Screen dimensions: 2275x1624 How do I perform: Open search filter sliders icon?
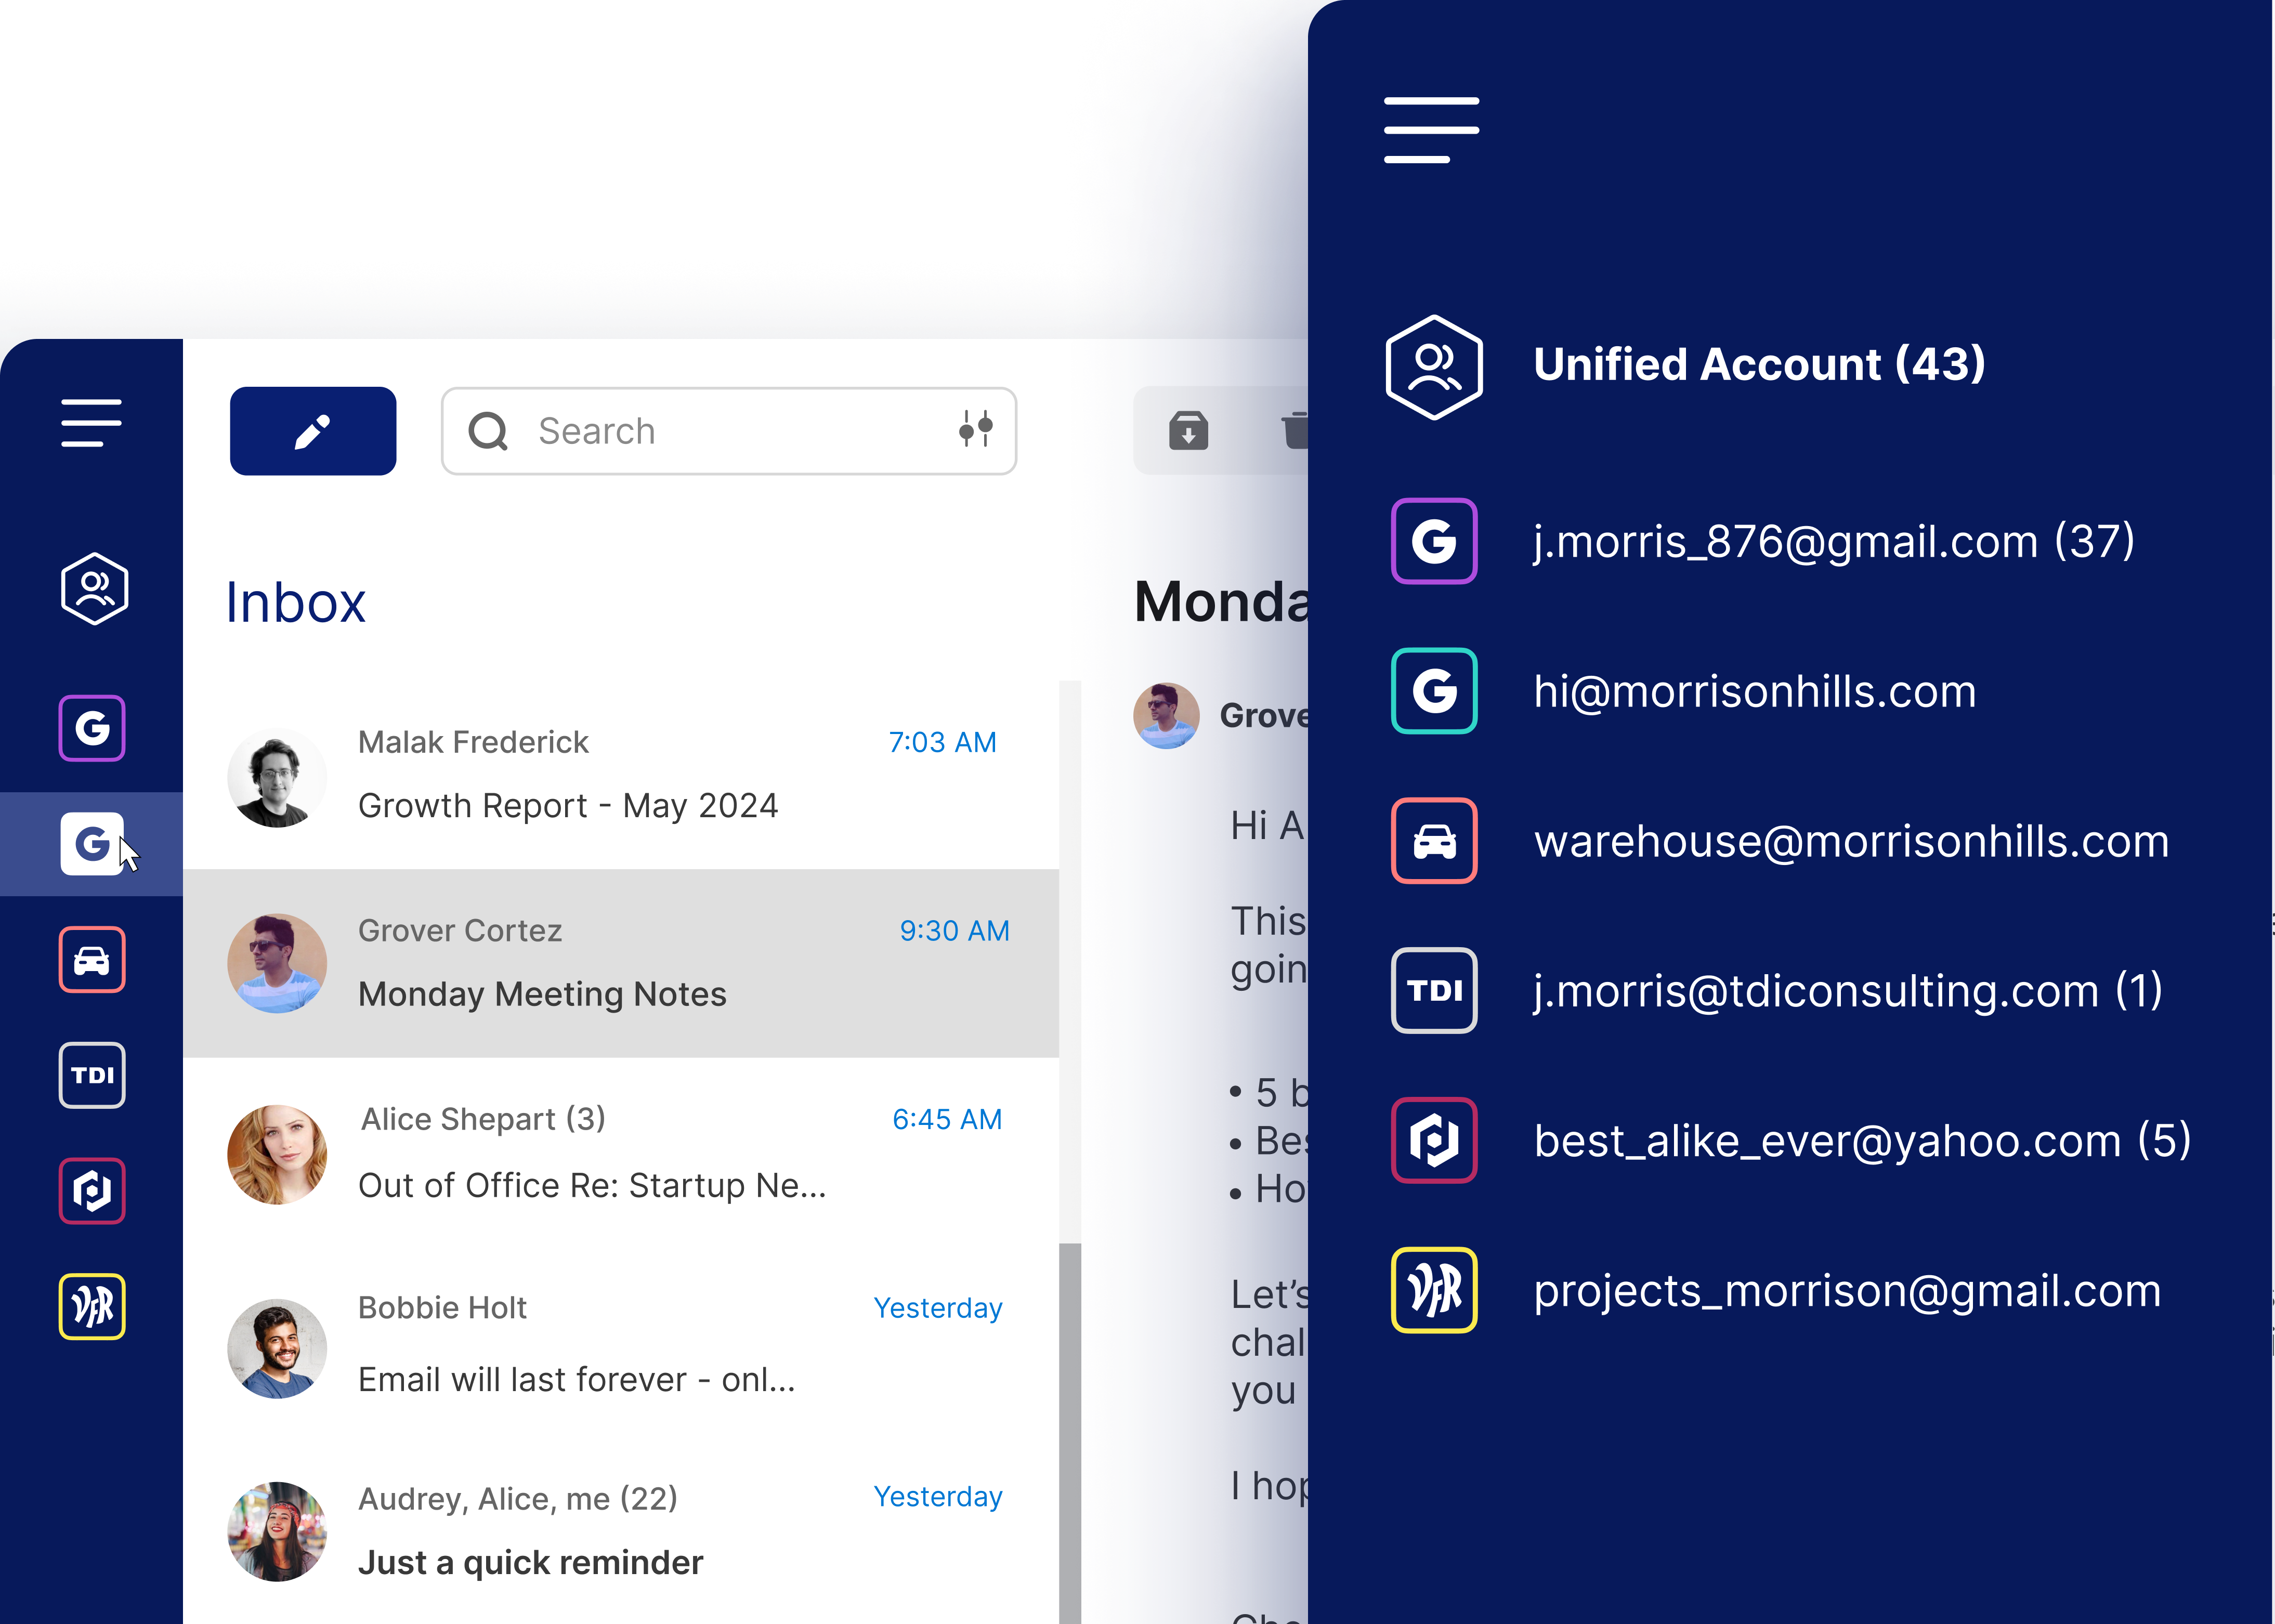(975, 429)
